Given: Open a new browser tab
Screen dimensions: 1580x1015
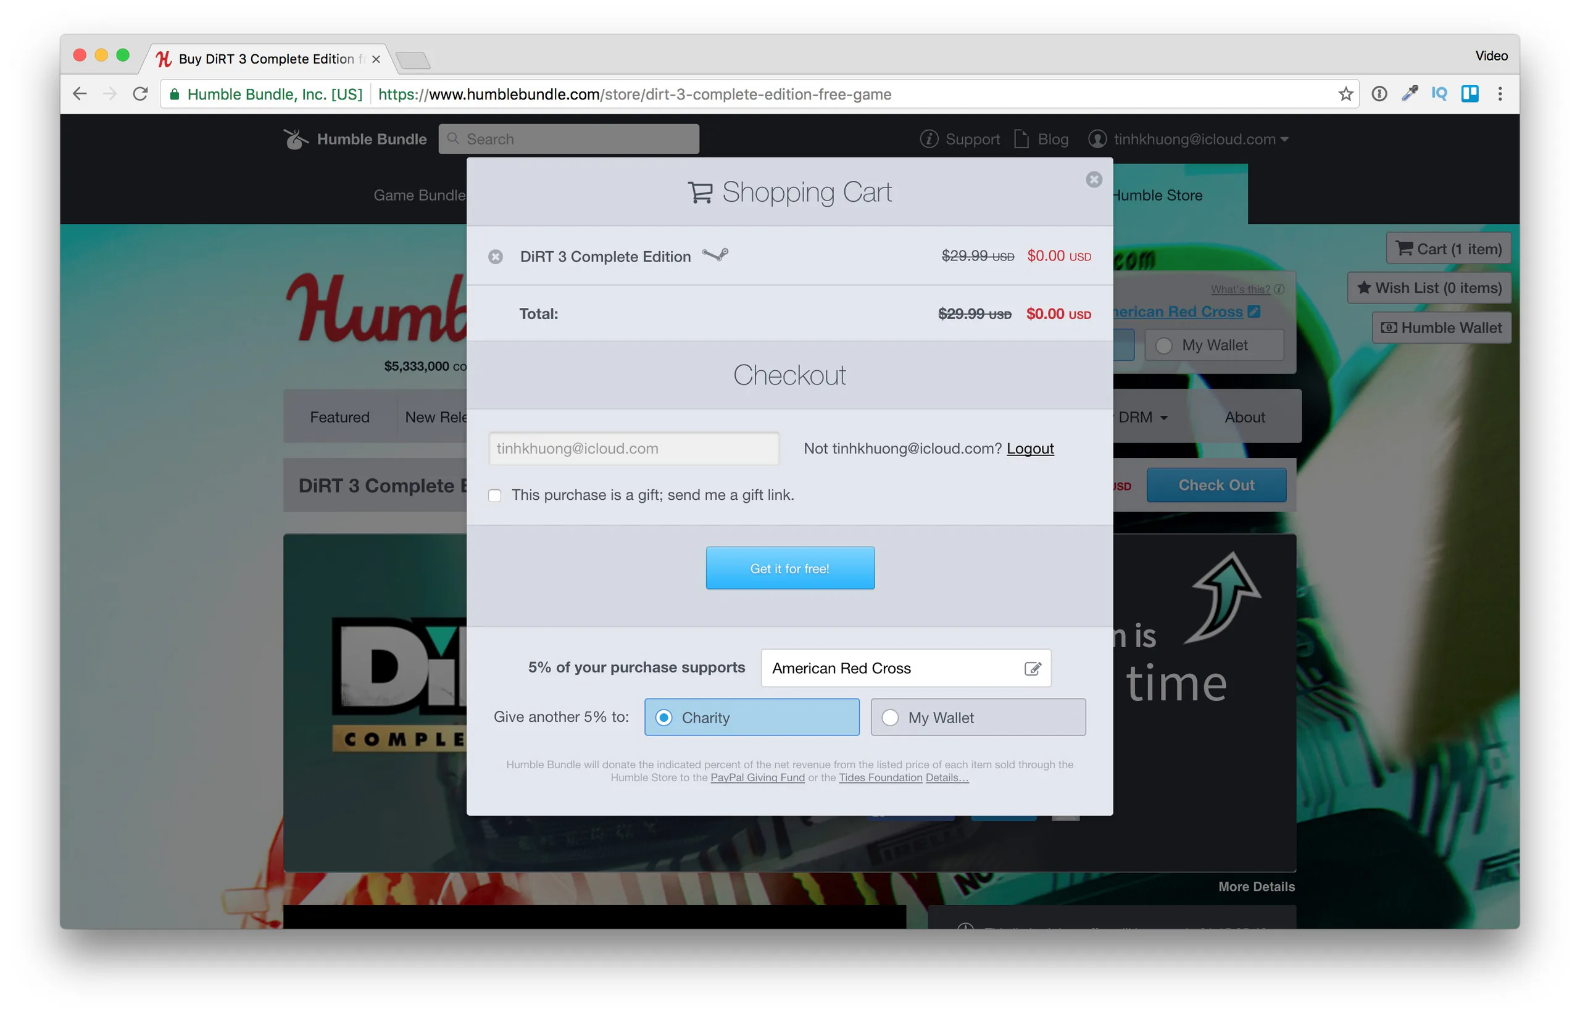Looking at the screenshot, I should coord(413,60).
